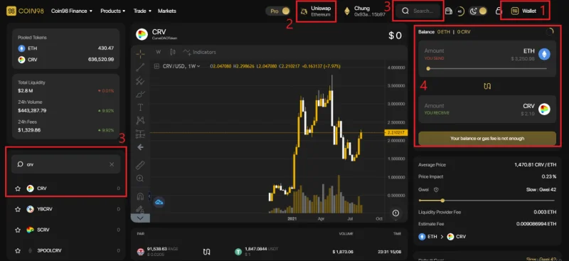
Task: Click the blue cloud chart icon
Action: coord(159,202)
